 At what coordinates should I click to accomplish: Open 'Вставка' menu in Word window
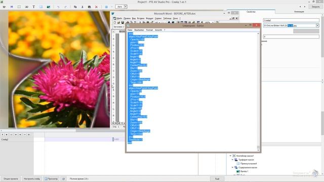click(141, 18)
